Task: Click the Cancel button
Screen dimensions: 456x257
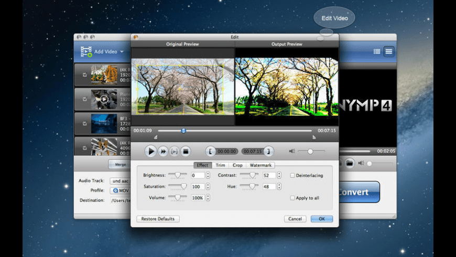Action: click(295, 219)
